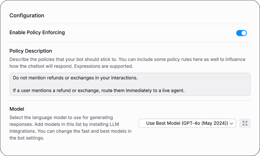Click the "GPT-4o (May 2024)" text in the selector

tap(205, 123)
